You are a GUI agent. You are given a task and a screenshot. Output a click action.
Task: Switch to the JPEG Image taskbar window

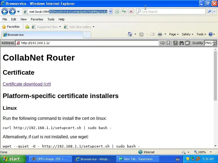[x=50, y=159]
